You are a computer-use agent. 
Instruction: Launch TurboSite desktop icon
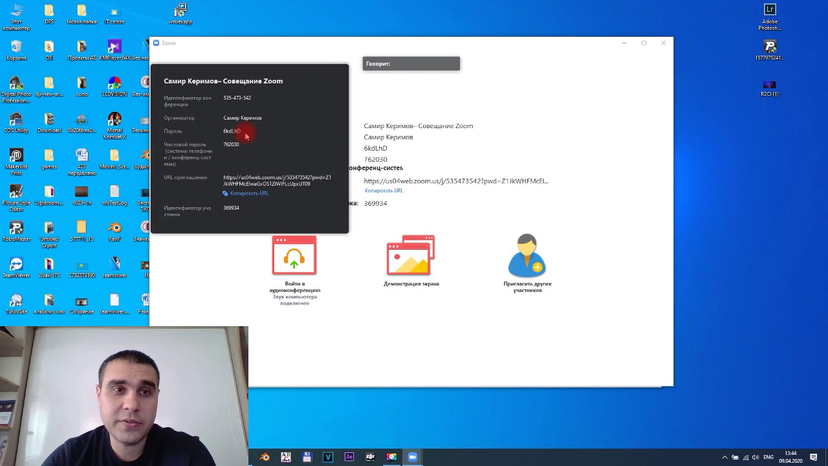16,304
